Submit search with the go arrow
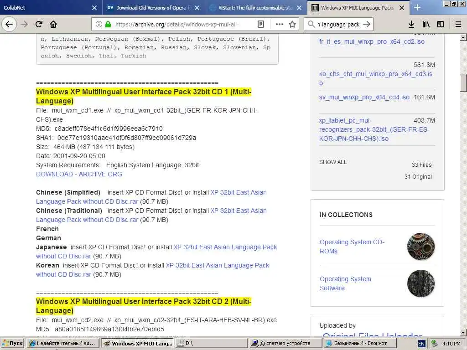This screenshot has height=350, width=467. coord(367,25)
